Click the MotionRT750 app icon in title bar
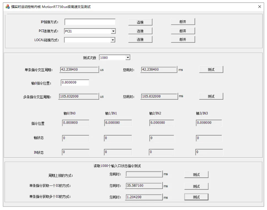Image resolution: width=267 pixels, height=210 pixels. (x=7, y=7)
